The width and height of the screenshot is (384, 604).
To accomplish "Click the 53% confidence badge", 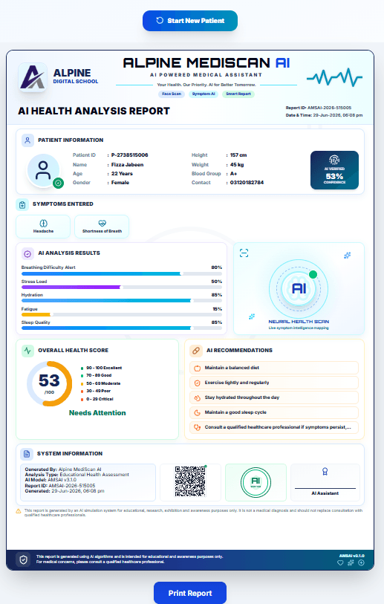I will (334, 170).
